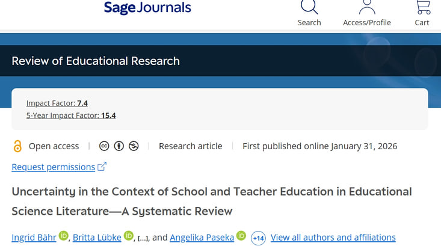Click the Impact Factor 7.4 link
The image size is (441, 249).
pos(57,103)
